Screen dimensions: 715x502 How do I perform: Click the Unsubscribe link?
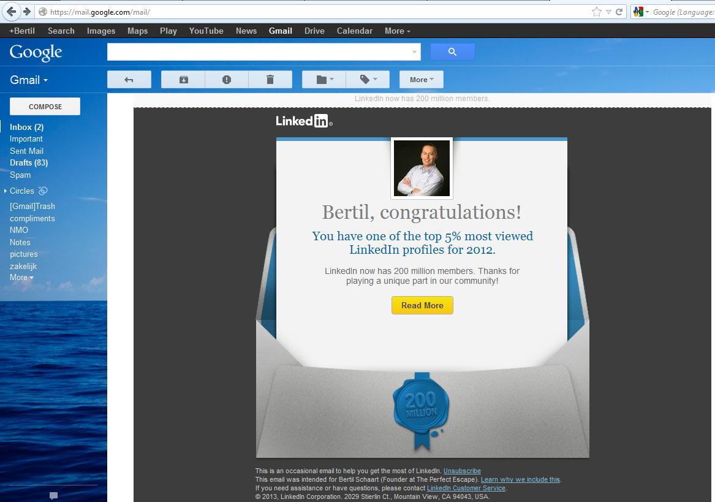462,471
